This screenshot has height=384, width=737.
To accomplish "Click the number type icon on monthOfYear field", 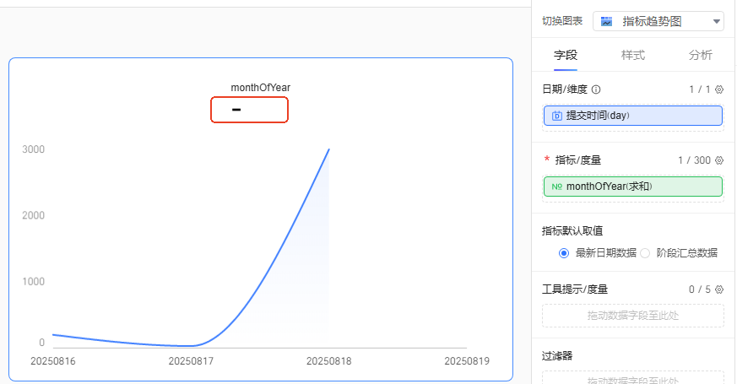I will [x=557, y=187].
